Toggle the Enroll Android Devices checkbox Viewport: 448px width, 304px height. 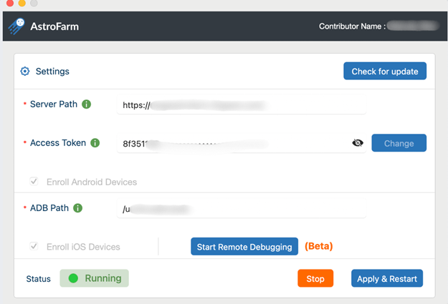pos(34,182)
